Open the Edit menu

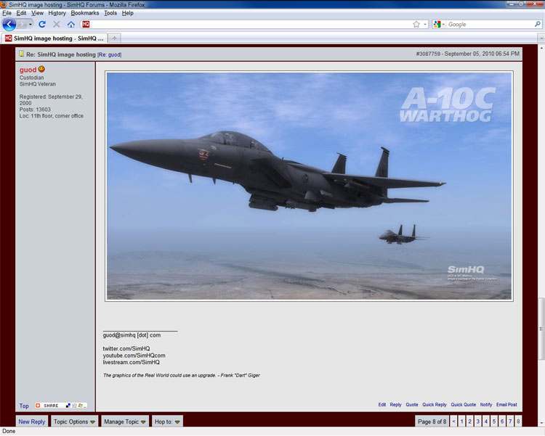pyautogui.click(x=21, y=13)
